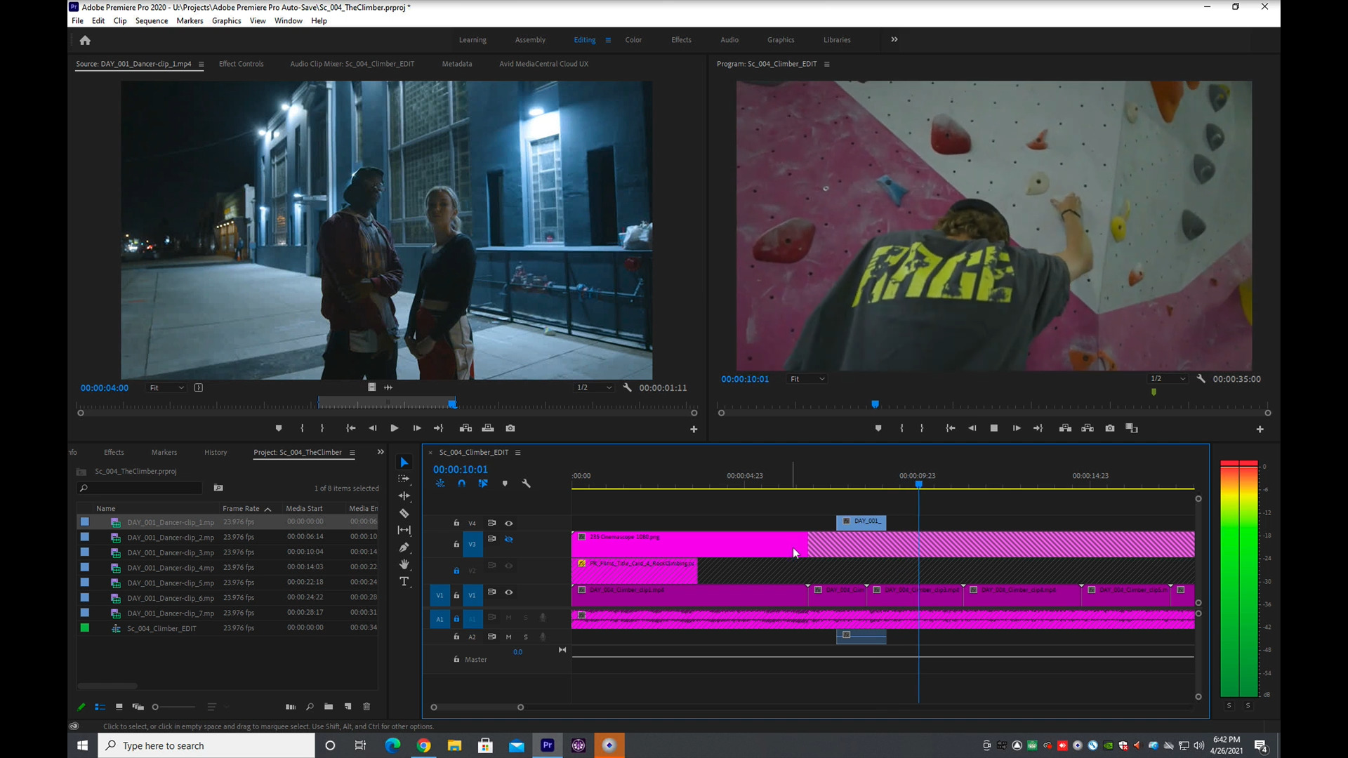Open the Sequence menu
Viewport: 1348px width, 758px height.
[152, 20]
